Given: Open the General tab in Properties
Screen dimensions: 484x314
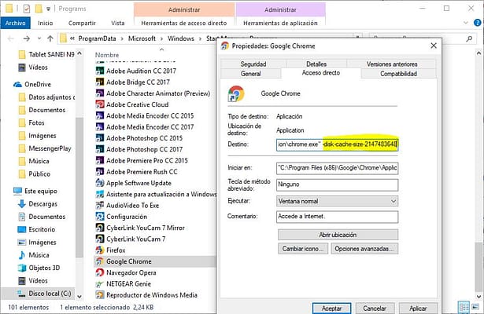Looking at the screenshot, I should [x=250, y=74].
